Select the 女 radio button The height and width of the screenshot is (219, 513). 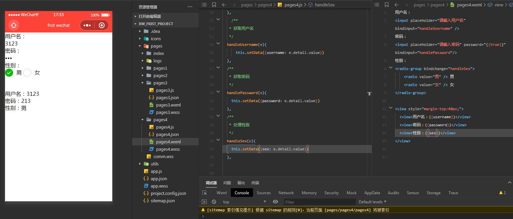tap(27, 73)
